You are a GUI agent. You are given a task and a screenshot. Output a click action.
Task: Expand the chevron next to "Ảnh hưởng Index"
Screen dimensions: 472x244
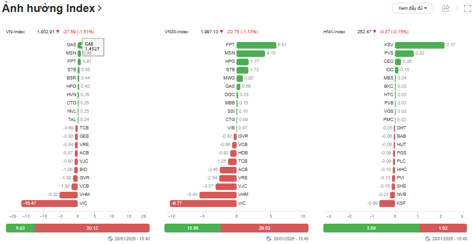[100, 8]
